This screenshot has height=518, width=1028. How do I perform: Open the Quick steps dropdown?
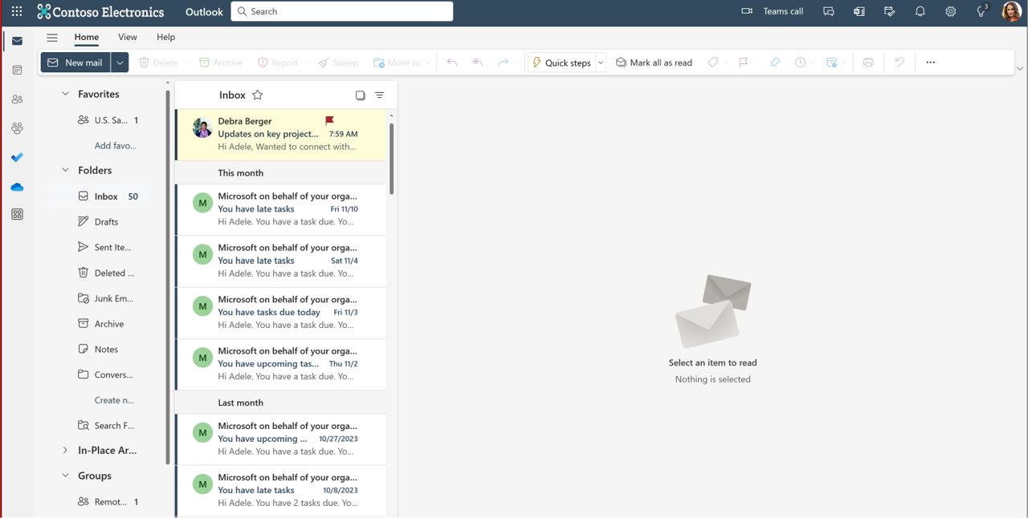point(600,62)
